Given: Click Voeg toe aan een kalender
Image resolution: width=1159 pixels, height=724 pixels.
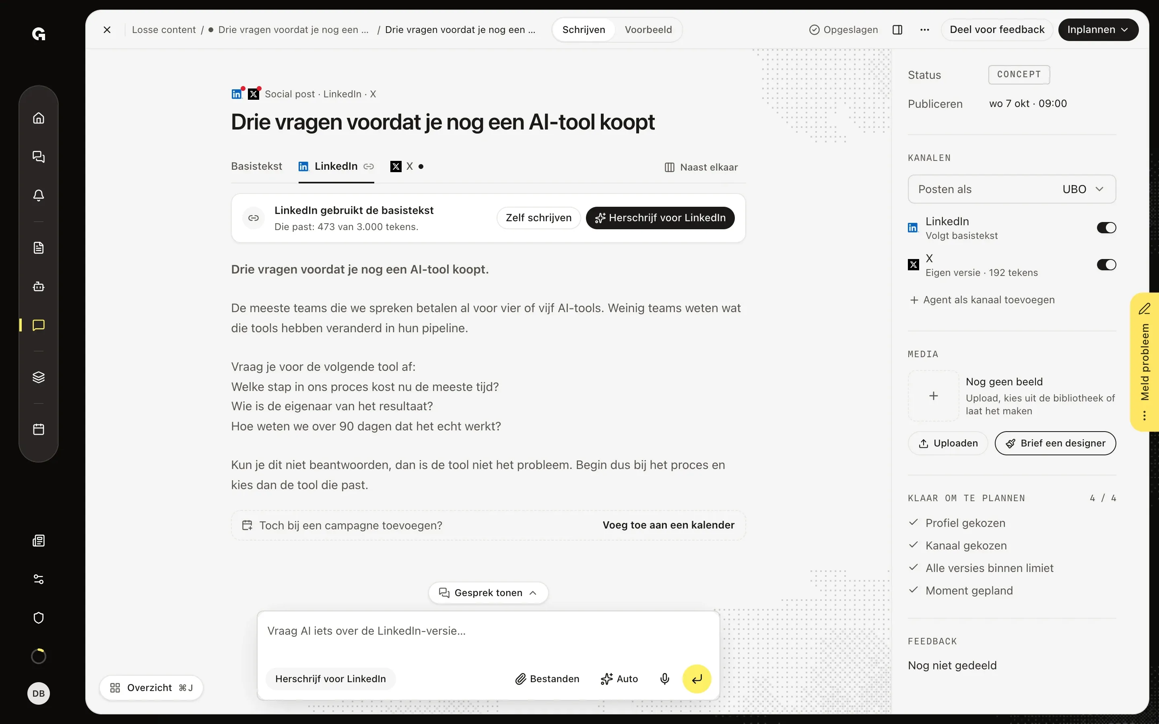Looking at the screenshot, I should [668, 525].
